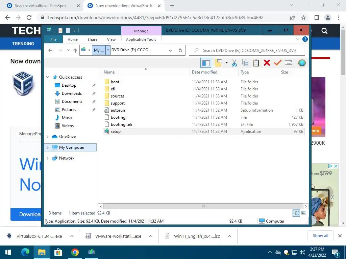Viewport: 346px width, 259px height.
Task: Toggle the navigation pane layout button
Action: coord(206,63)
